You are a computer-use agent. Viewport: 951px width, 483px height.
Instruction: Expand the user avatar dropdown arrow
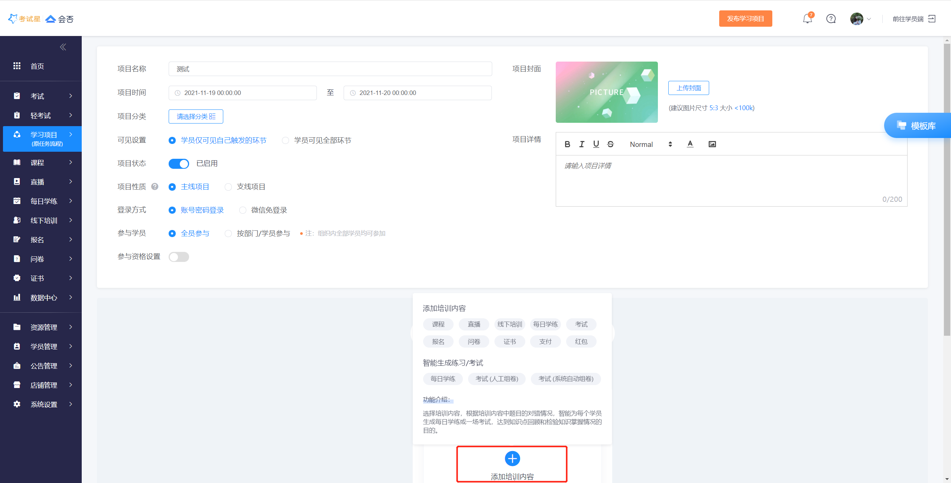click(x=869, y=19)
